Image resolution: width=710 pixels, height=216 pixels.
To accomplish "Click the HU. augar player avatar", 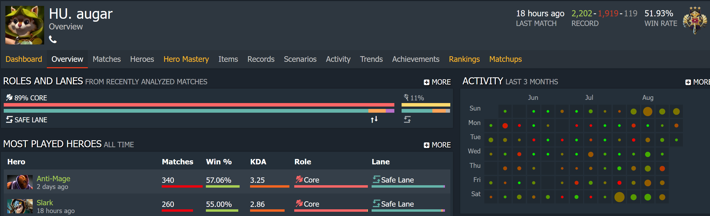I will pyautogui.click(x=25, y=25).
